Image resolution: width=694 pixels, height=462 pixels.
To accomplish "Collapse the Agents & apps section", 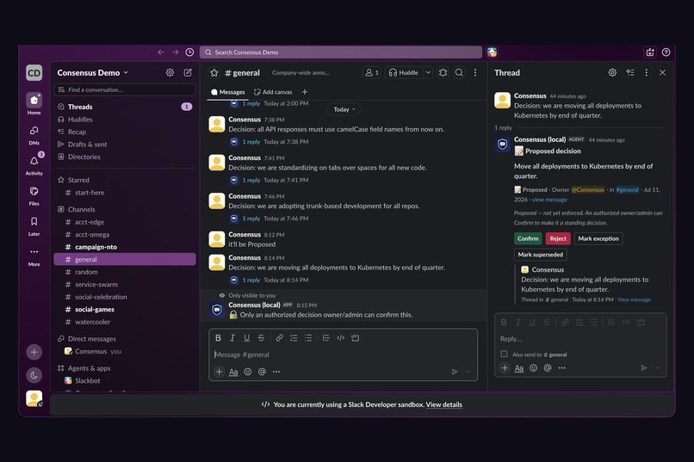I will click(90, 368).
